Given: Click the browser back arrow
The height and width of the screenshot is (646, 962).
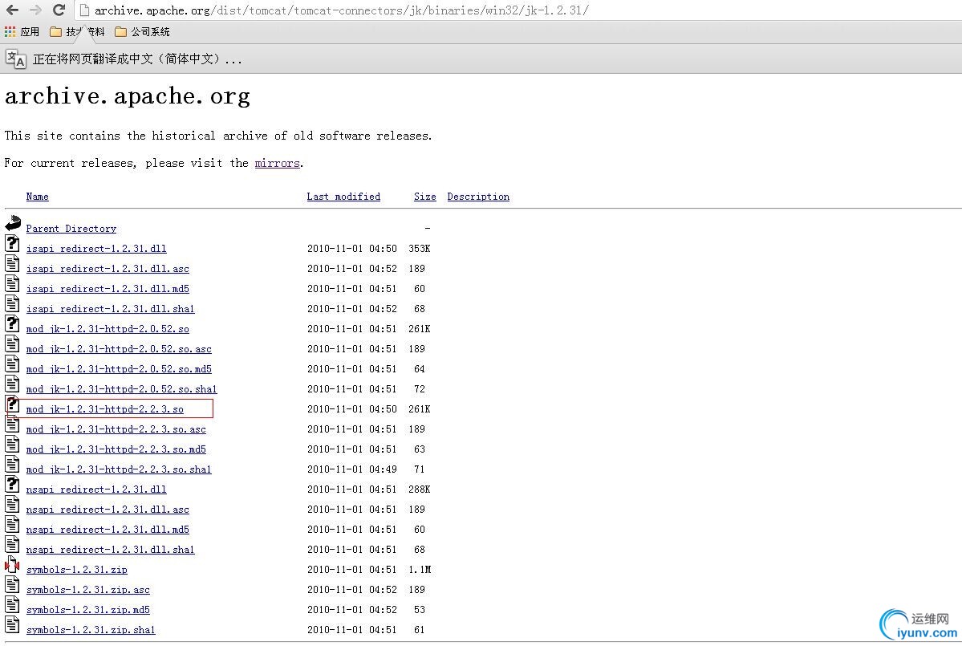Looking at the screenshot, I should coord(12,10).
